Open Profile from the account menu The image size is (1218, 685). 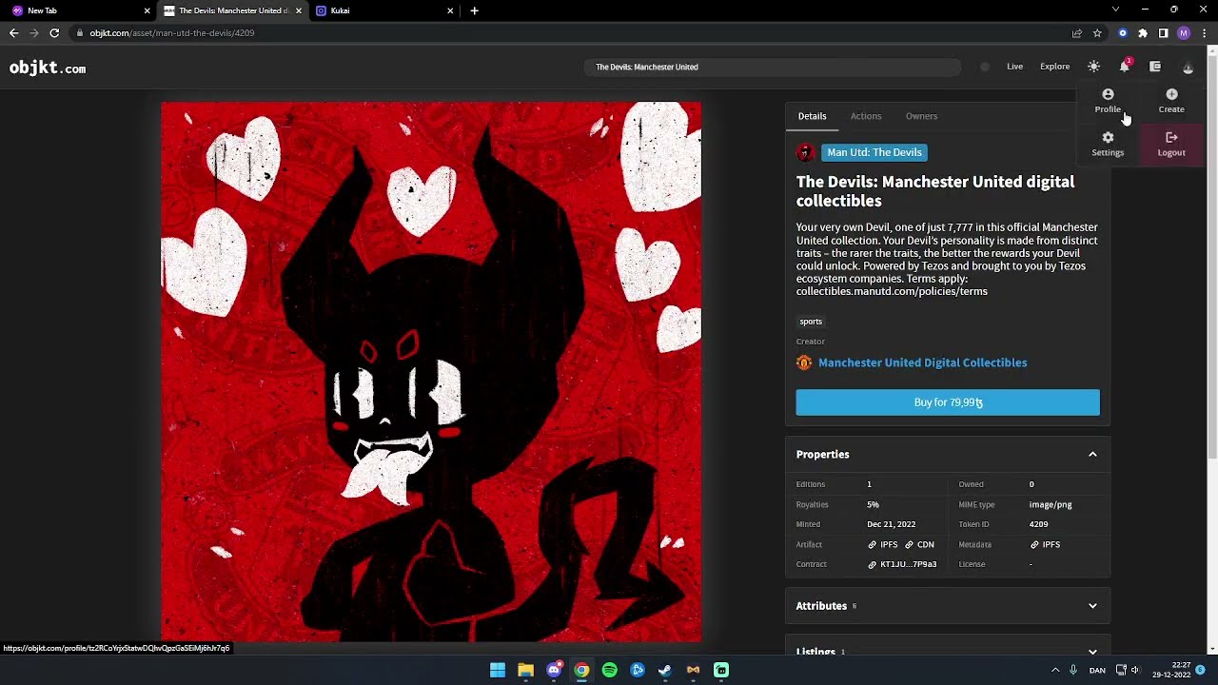click(x=1108, y=101)
